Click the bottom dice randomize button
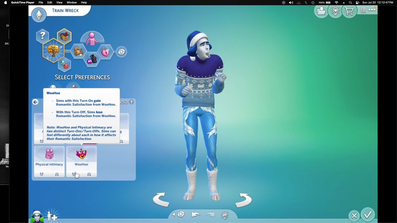Screen dimensions: 397x223 pyautogui.click(x=181, y=215)
